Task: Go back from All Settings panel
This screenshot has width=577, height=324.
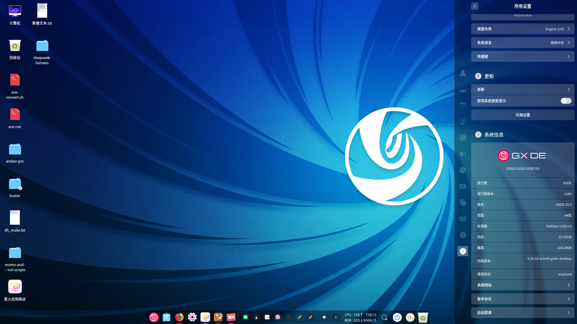Action: click(475, 6)
